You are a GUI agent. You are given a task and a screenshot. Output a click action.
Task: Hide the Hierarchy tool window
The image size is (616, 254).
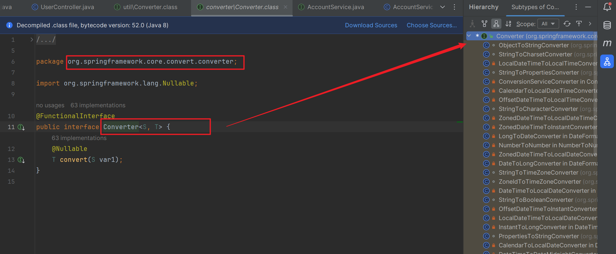[x=588, y=7]
